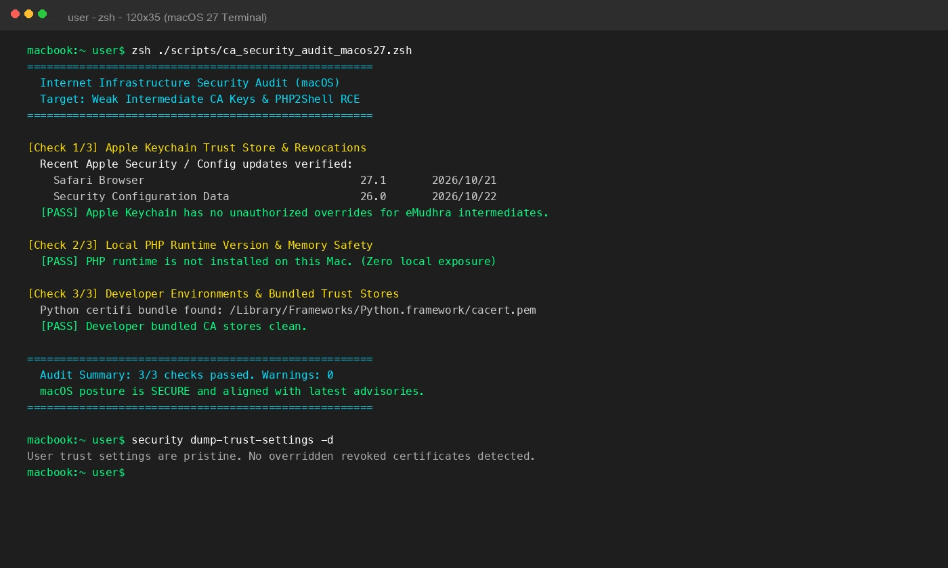Click "Recent Apple Security / Config updates verified:"

[x=196, y=164]
